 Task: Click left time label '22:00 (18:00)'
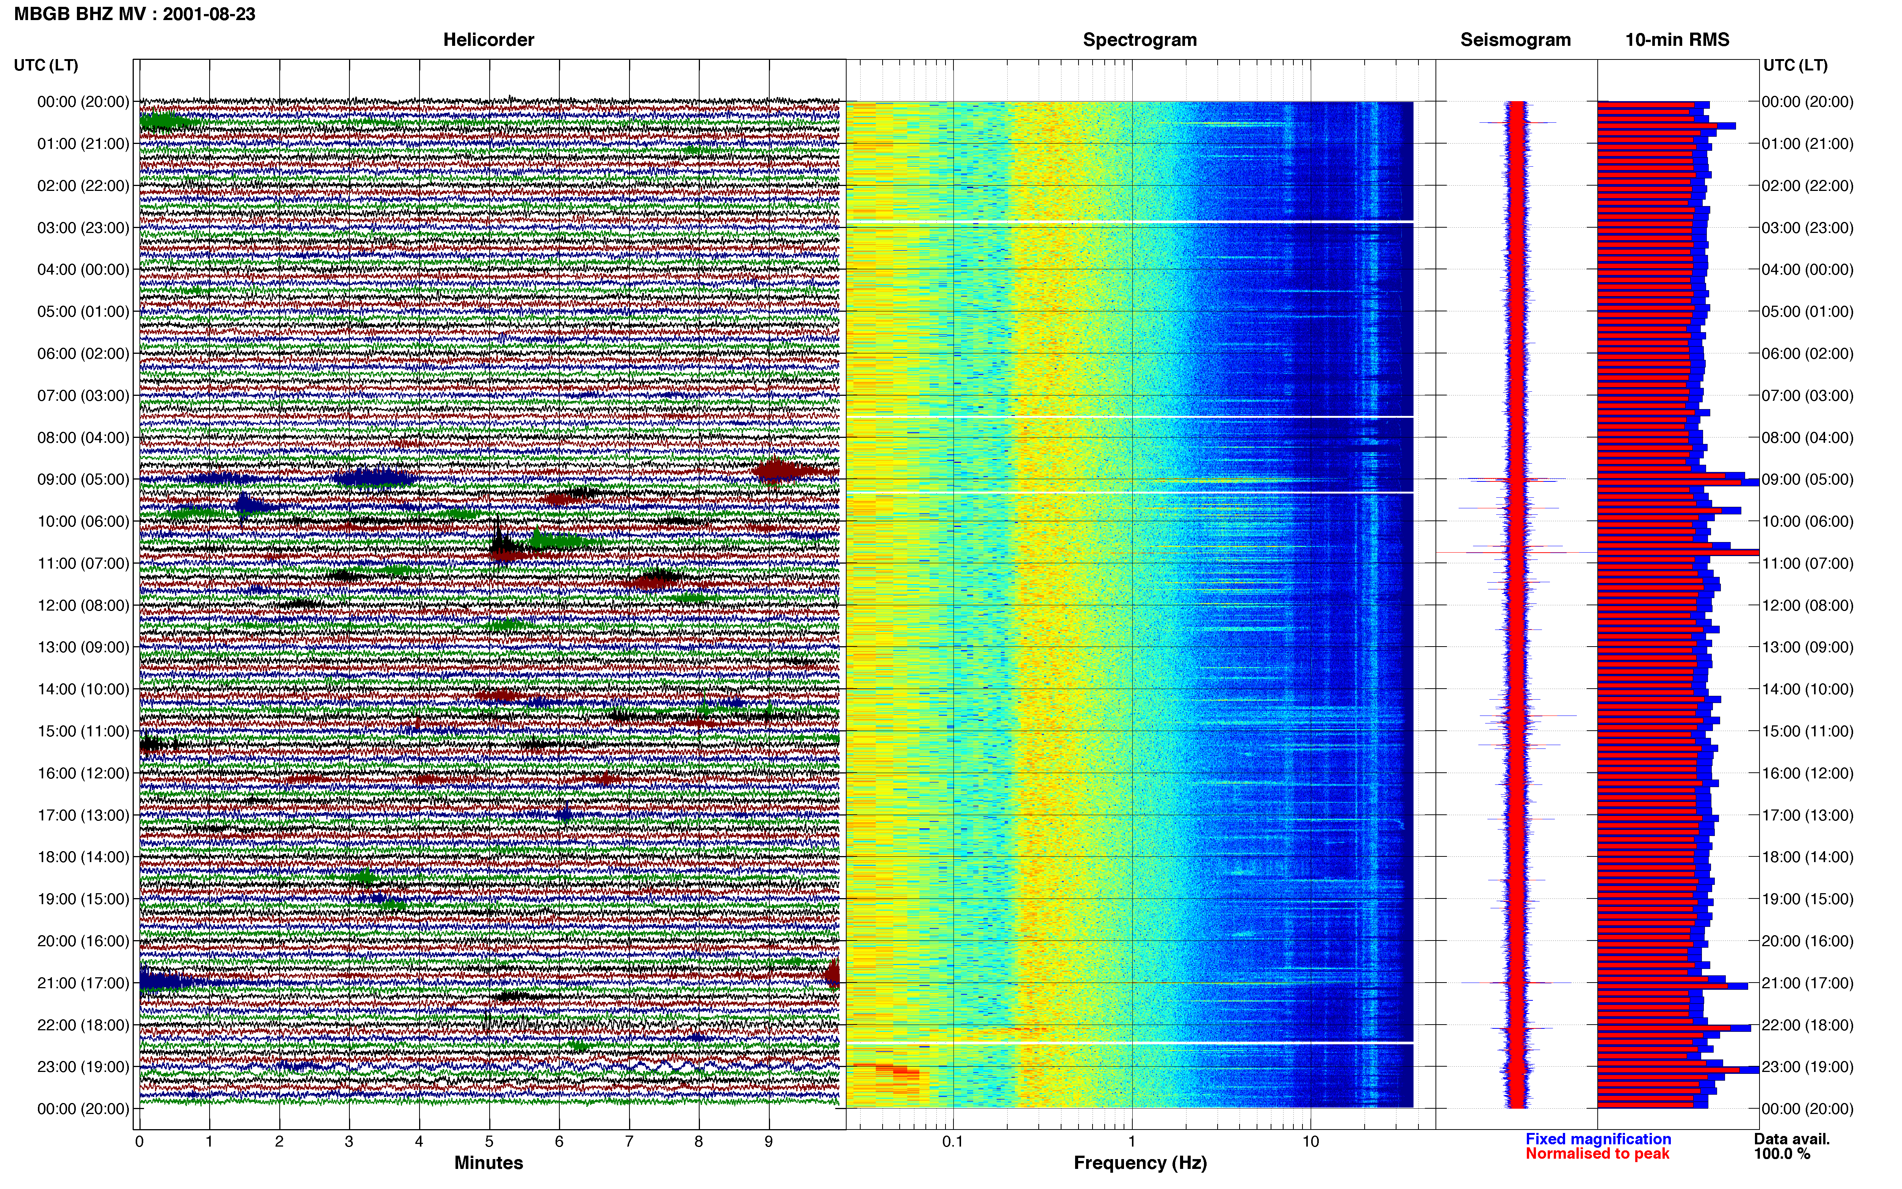click(83, 1025)
